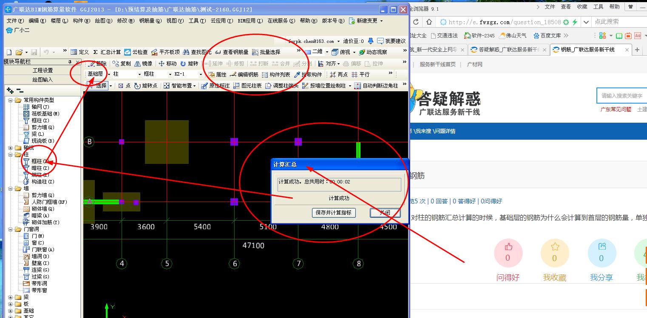The height and width of the screenshot is (318, 647).
Task: Click the 工程设置 panel button
Action: click(43, 70)
